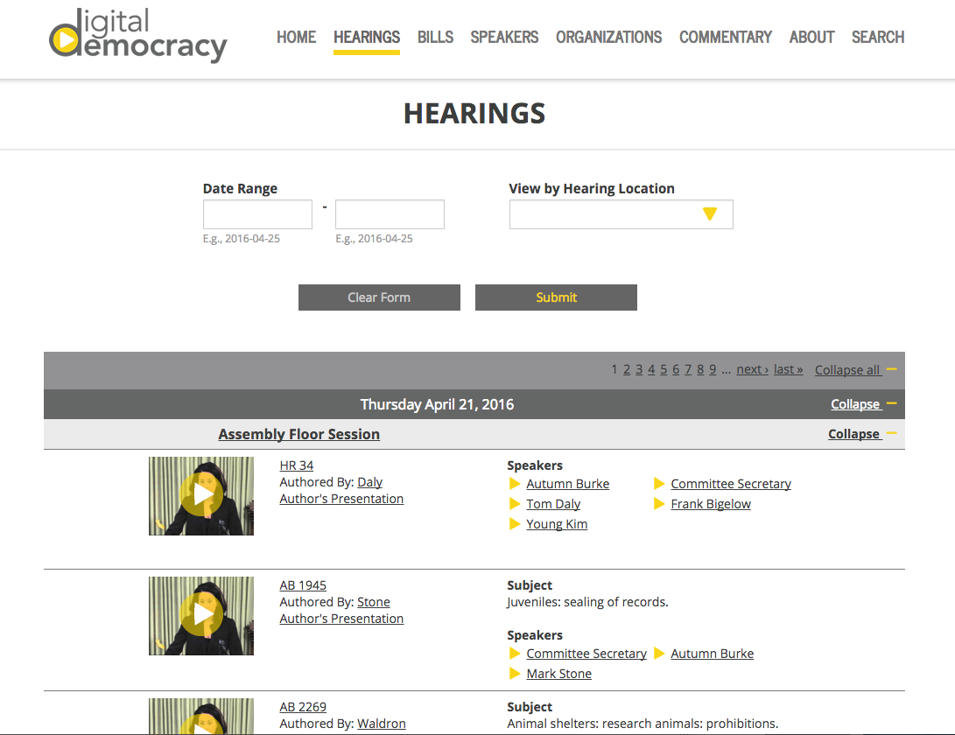The height and width of the screenshot is (735, 955).
Task: Collapse the Thursday April 21, 2016 section
Action: [x=863, y=403]
